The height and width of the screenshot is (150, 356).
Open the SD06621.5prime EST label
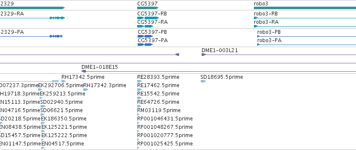[61, 110]
